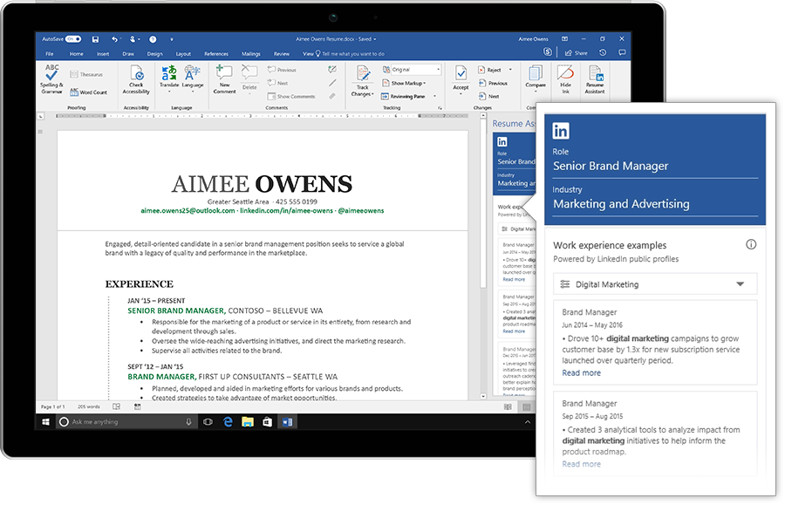Open the Tracking group dialog launcher
The image size is (785, 505).
pos(440,107)
